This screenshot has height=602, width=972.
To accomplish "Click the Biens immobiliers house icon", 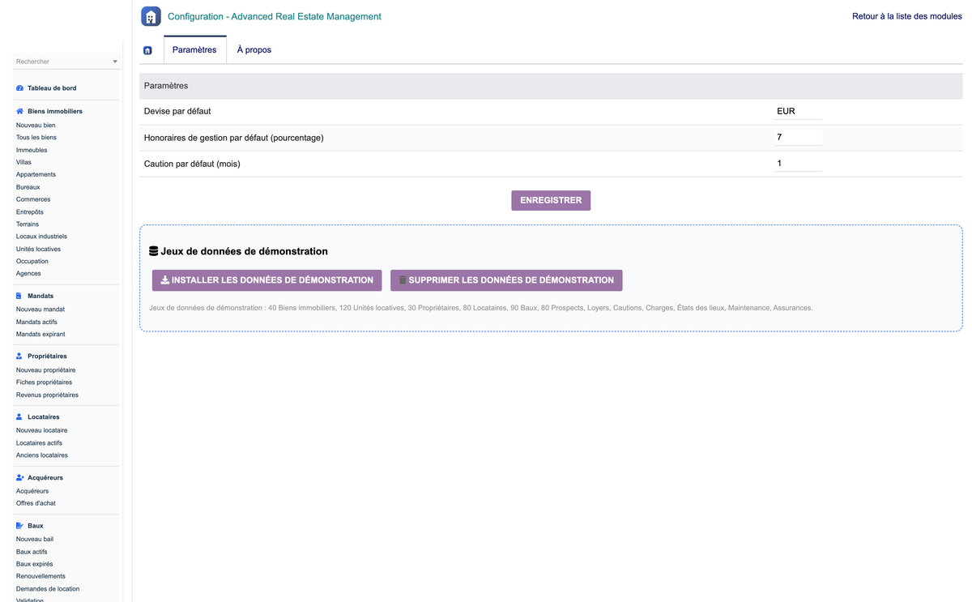I will (x=19, y=111).
